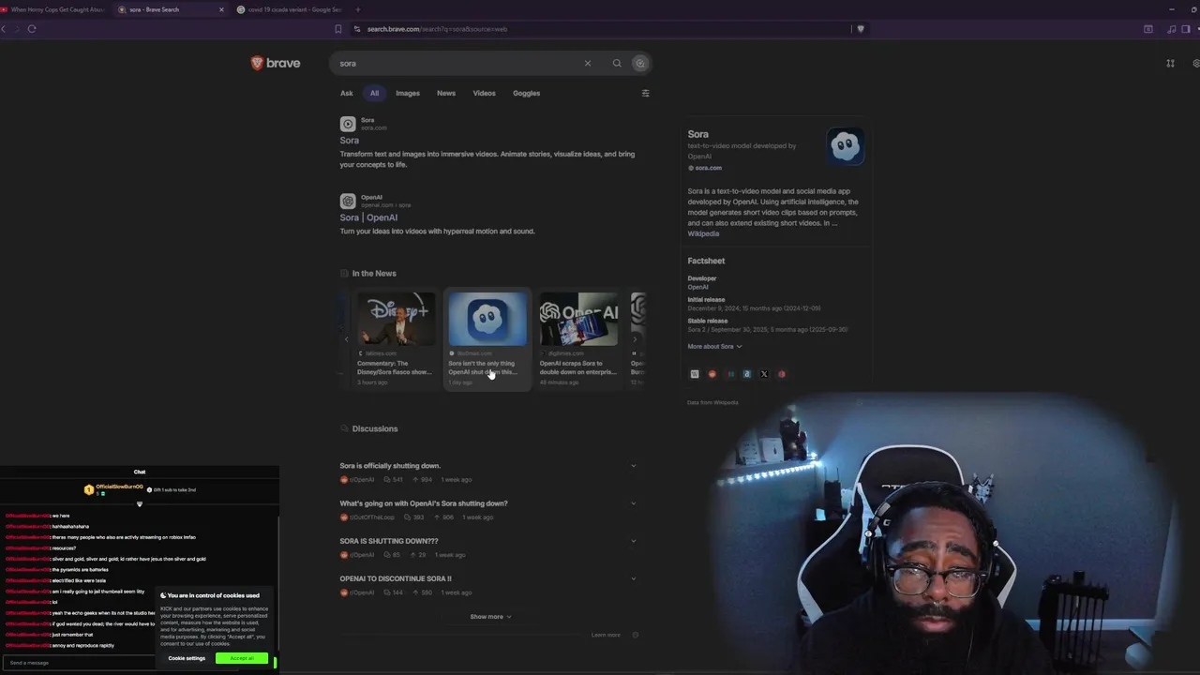Click the Sora mascot image in info panel
This screenshot has height=675, width=1200.
point(845,145)
